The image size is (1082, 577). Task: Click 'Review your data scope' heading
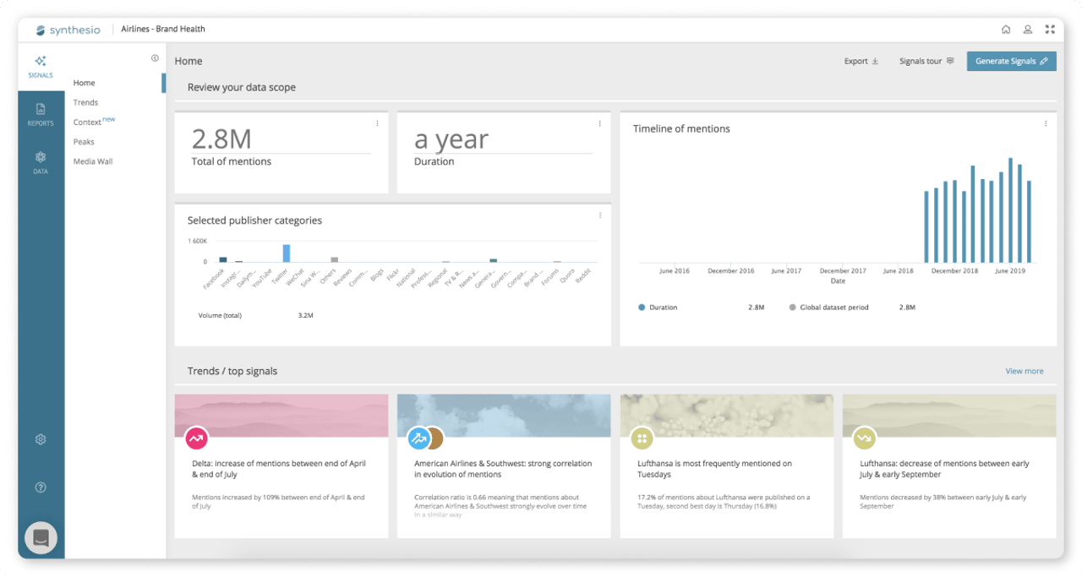coord(242,87)
